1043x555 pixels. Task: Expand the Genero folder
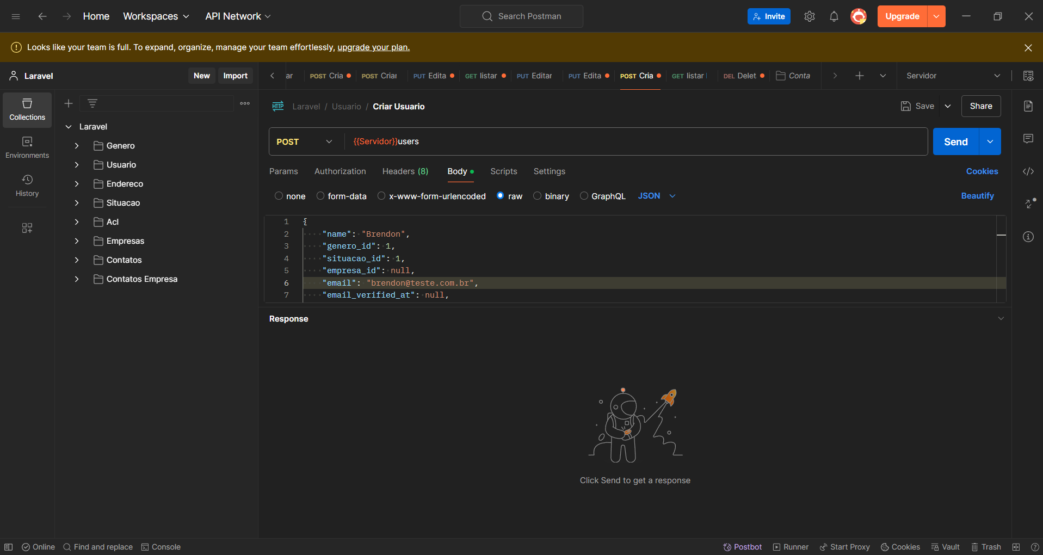tap(77, 146)
